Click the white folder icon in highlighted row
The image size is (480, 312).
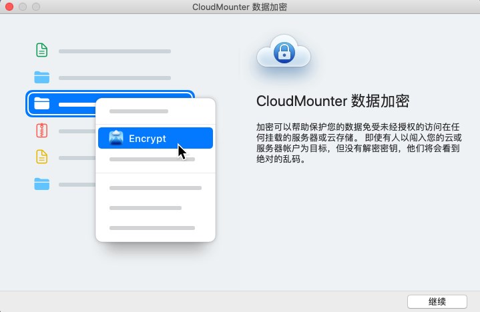41,103
